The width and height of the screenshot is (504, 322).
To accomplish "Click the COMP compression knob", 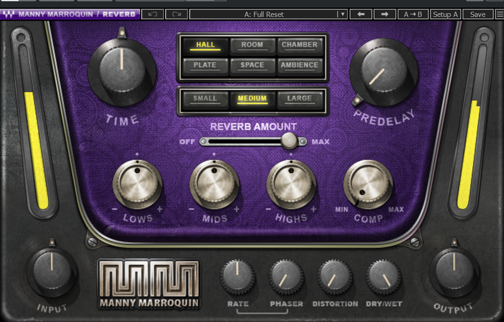I will [368, 184].
